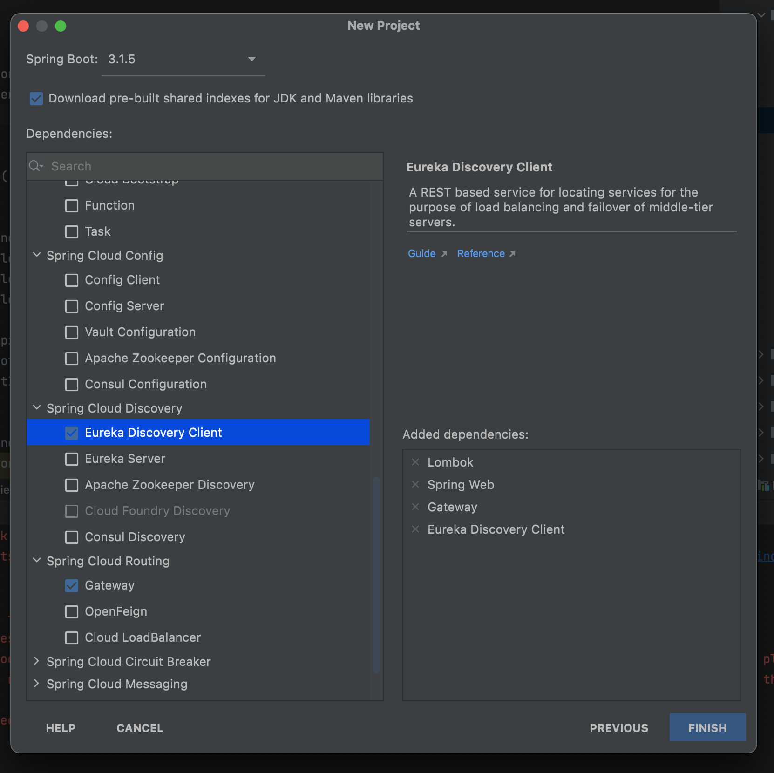
Task: Select the Eureka Server row label
Action: pyautogui.click(x=125, y=459)
